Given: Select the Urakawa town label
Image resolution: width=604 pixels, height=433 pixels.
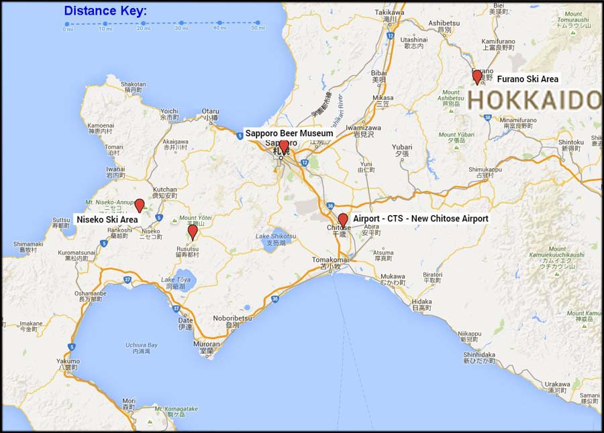Looking at the screenshot, I should pyautogui.click(x=557, y=387).
